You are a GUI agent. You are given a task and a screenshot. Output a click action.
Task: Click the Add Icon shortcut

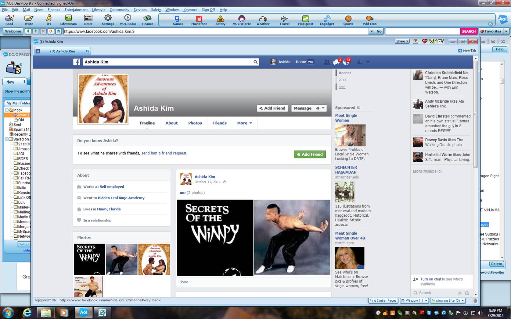(x=369, y=20)
